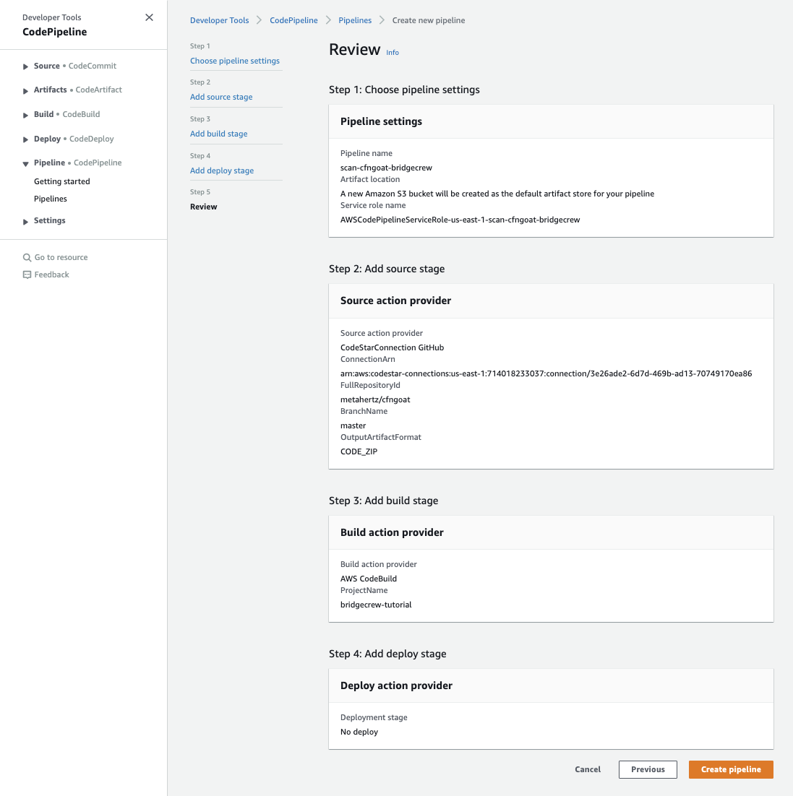Select pipeline name scan-cfngoat-bridgecrew
The width and height of the screenshot is (793, 796).
point(386,168)
